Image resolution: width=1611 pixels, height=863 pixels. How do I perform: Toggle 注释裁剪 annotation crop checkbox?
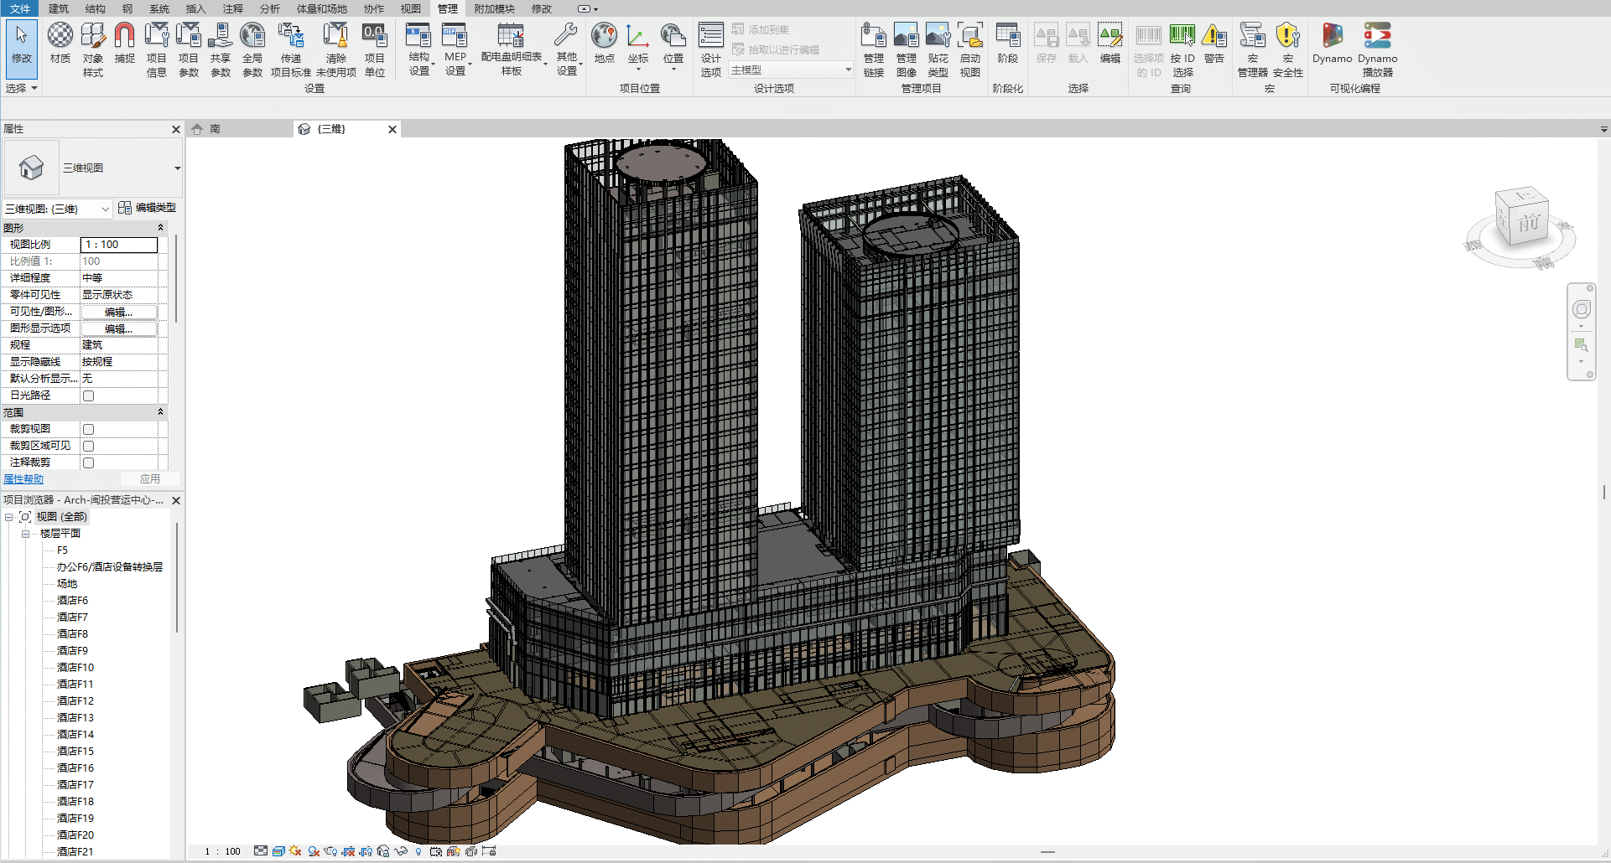[x=88, y=463]
